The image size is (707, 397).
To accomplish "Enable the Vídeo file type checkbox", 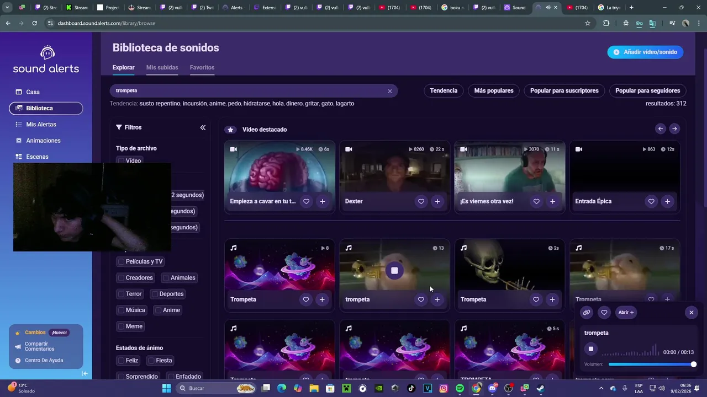I will 120,160.
